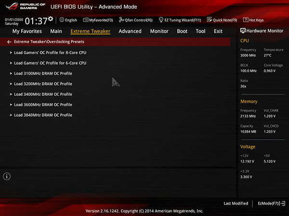This screenshot has width=289, height=216.
Task: Show the Hot Keys list
Action: tap(256, 20)
